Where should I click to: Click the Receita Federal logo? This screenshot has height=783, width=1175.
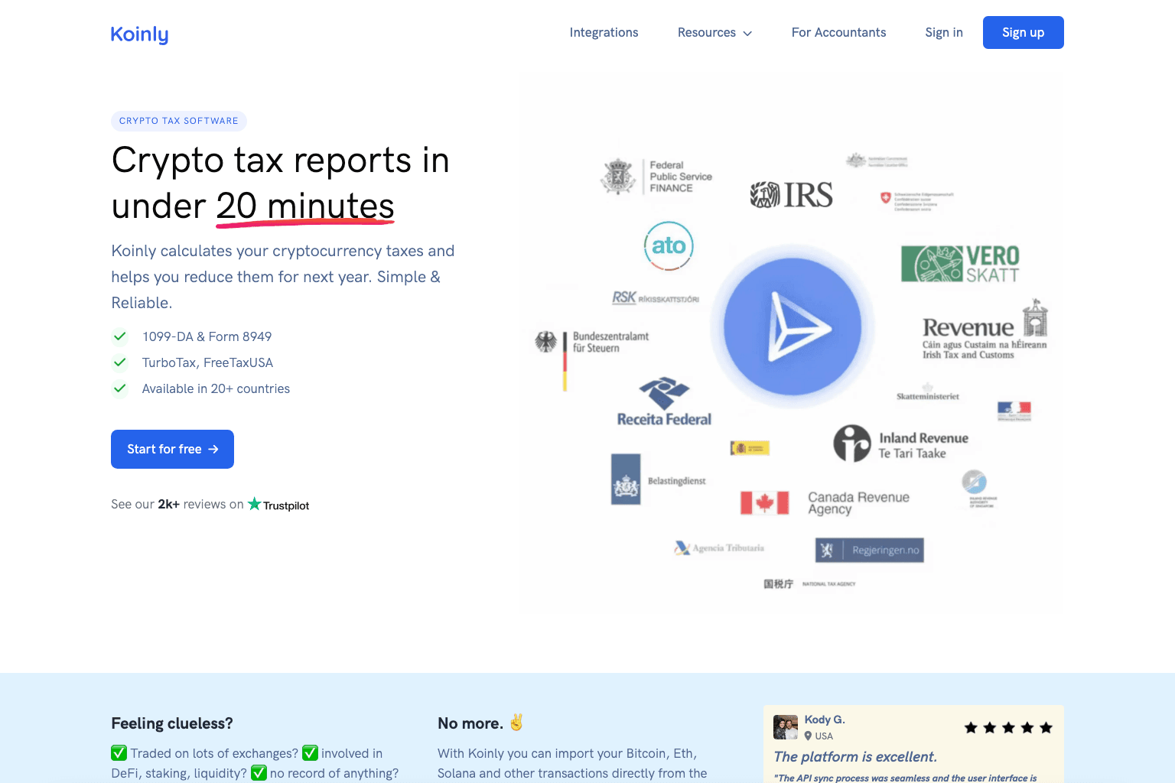coord(664,401)
